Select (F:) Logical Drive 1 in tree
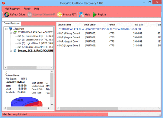Viewport: 163px width, 118px height. tap(38, 43)
